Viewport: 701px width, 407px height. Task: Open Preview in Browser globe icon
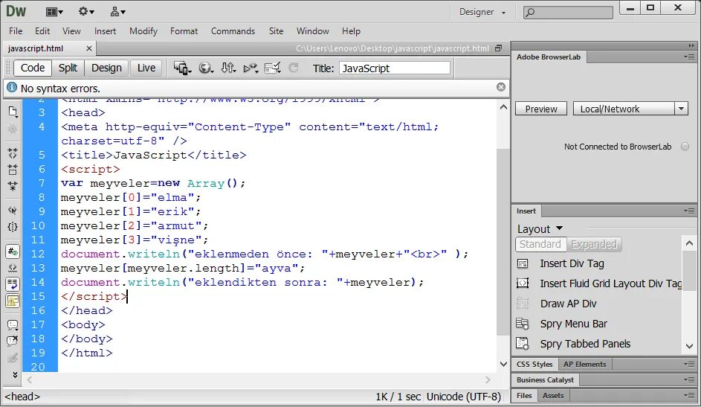pos(206,68)
